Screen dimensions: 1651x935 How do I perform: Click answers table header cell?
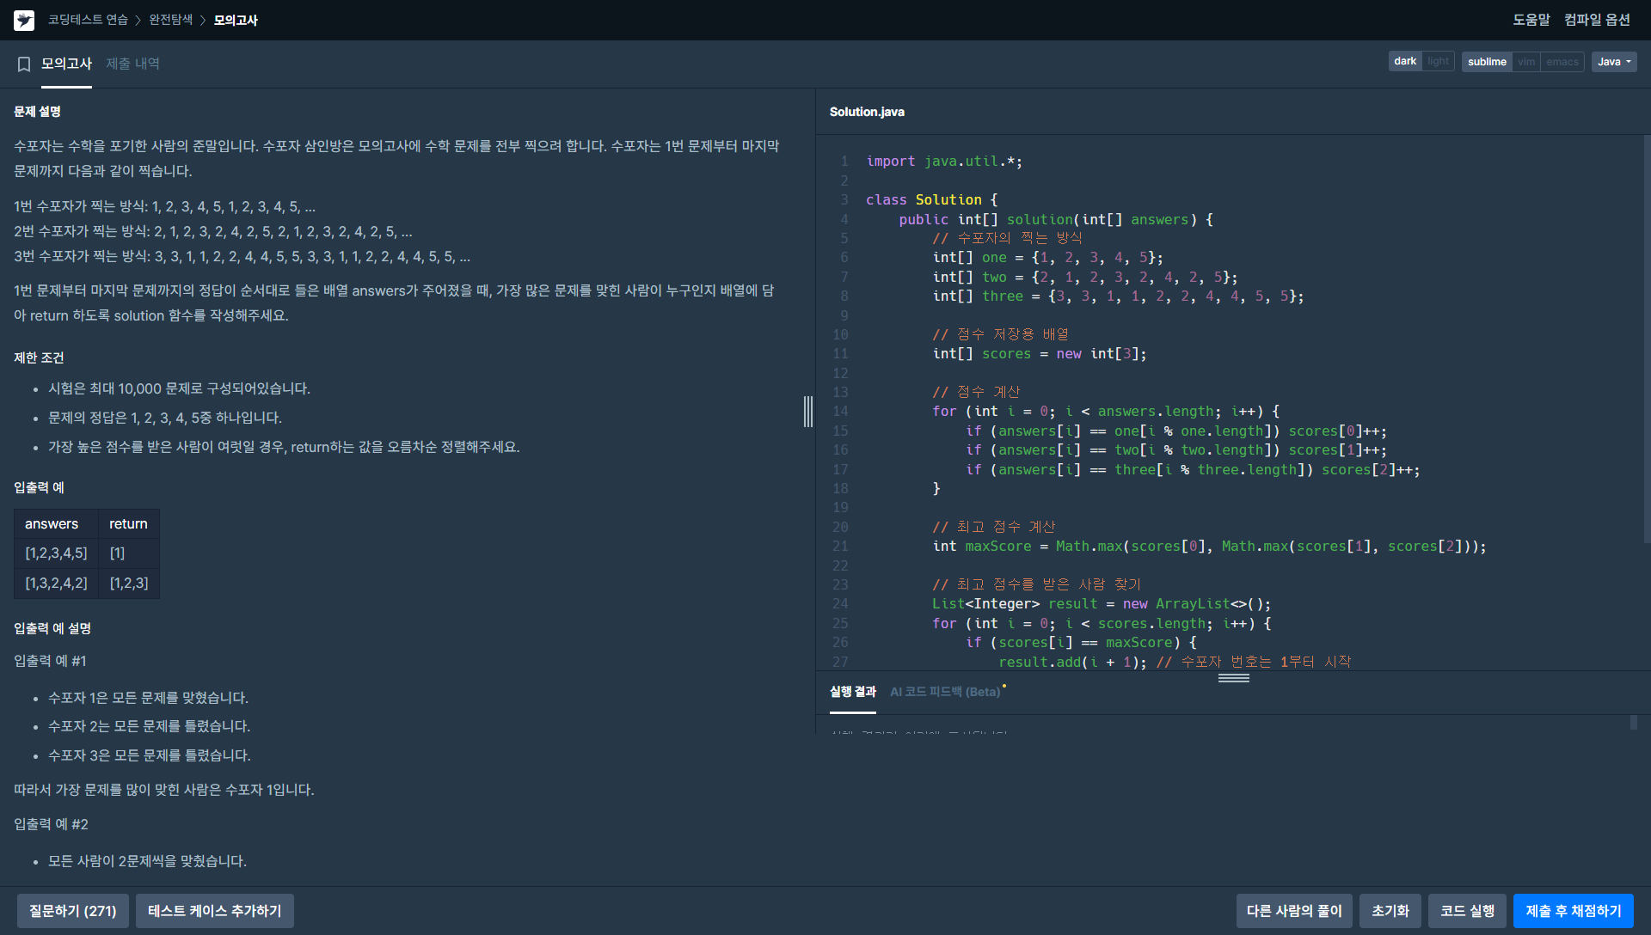pyautogui.click(x=57, y=523)
